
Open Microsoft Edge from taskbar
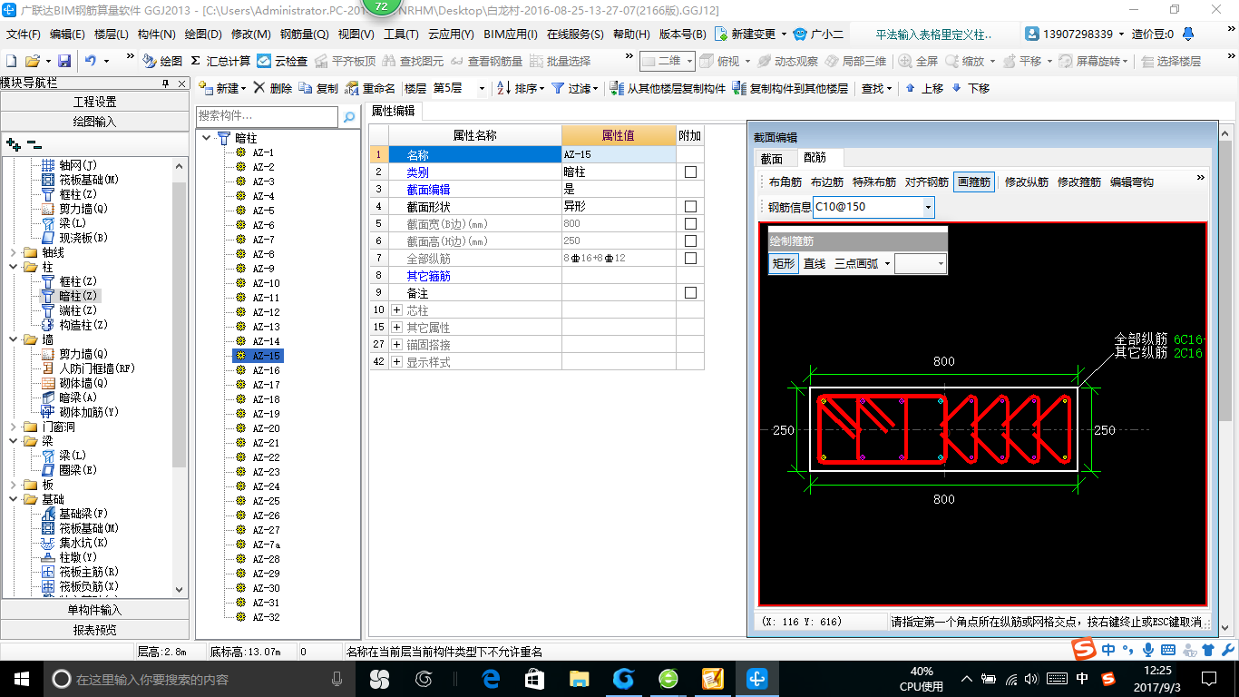[x=492, y=678]
